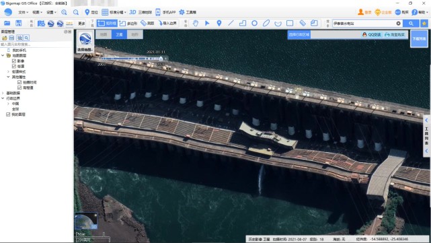Click the layer name search input field

[36, 44]
